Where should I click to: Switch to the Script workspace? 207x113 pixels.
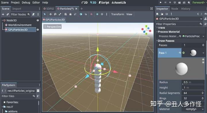(104, 3)
